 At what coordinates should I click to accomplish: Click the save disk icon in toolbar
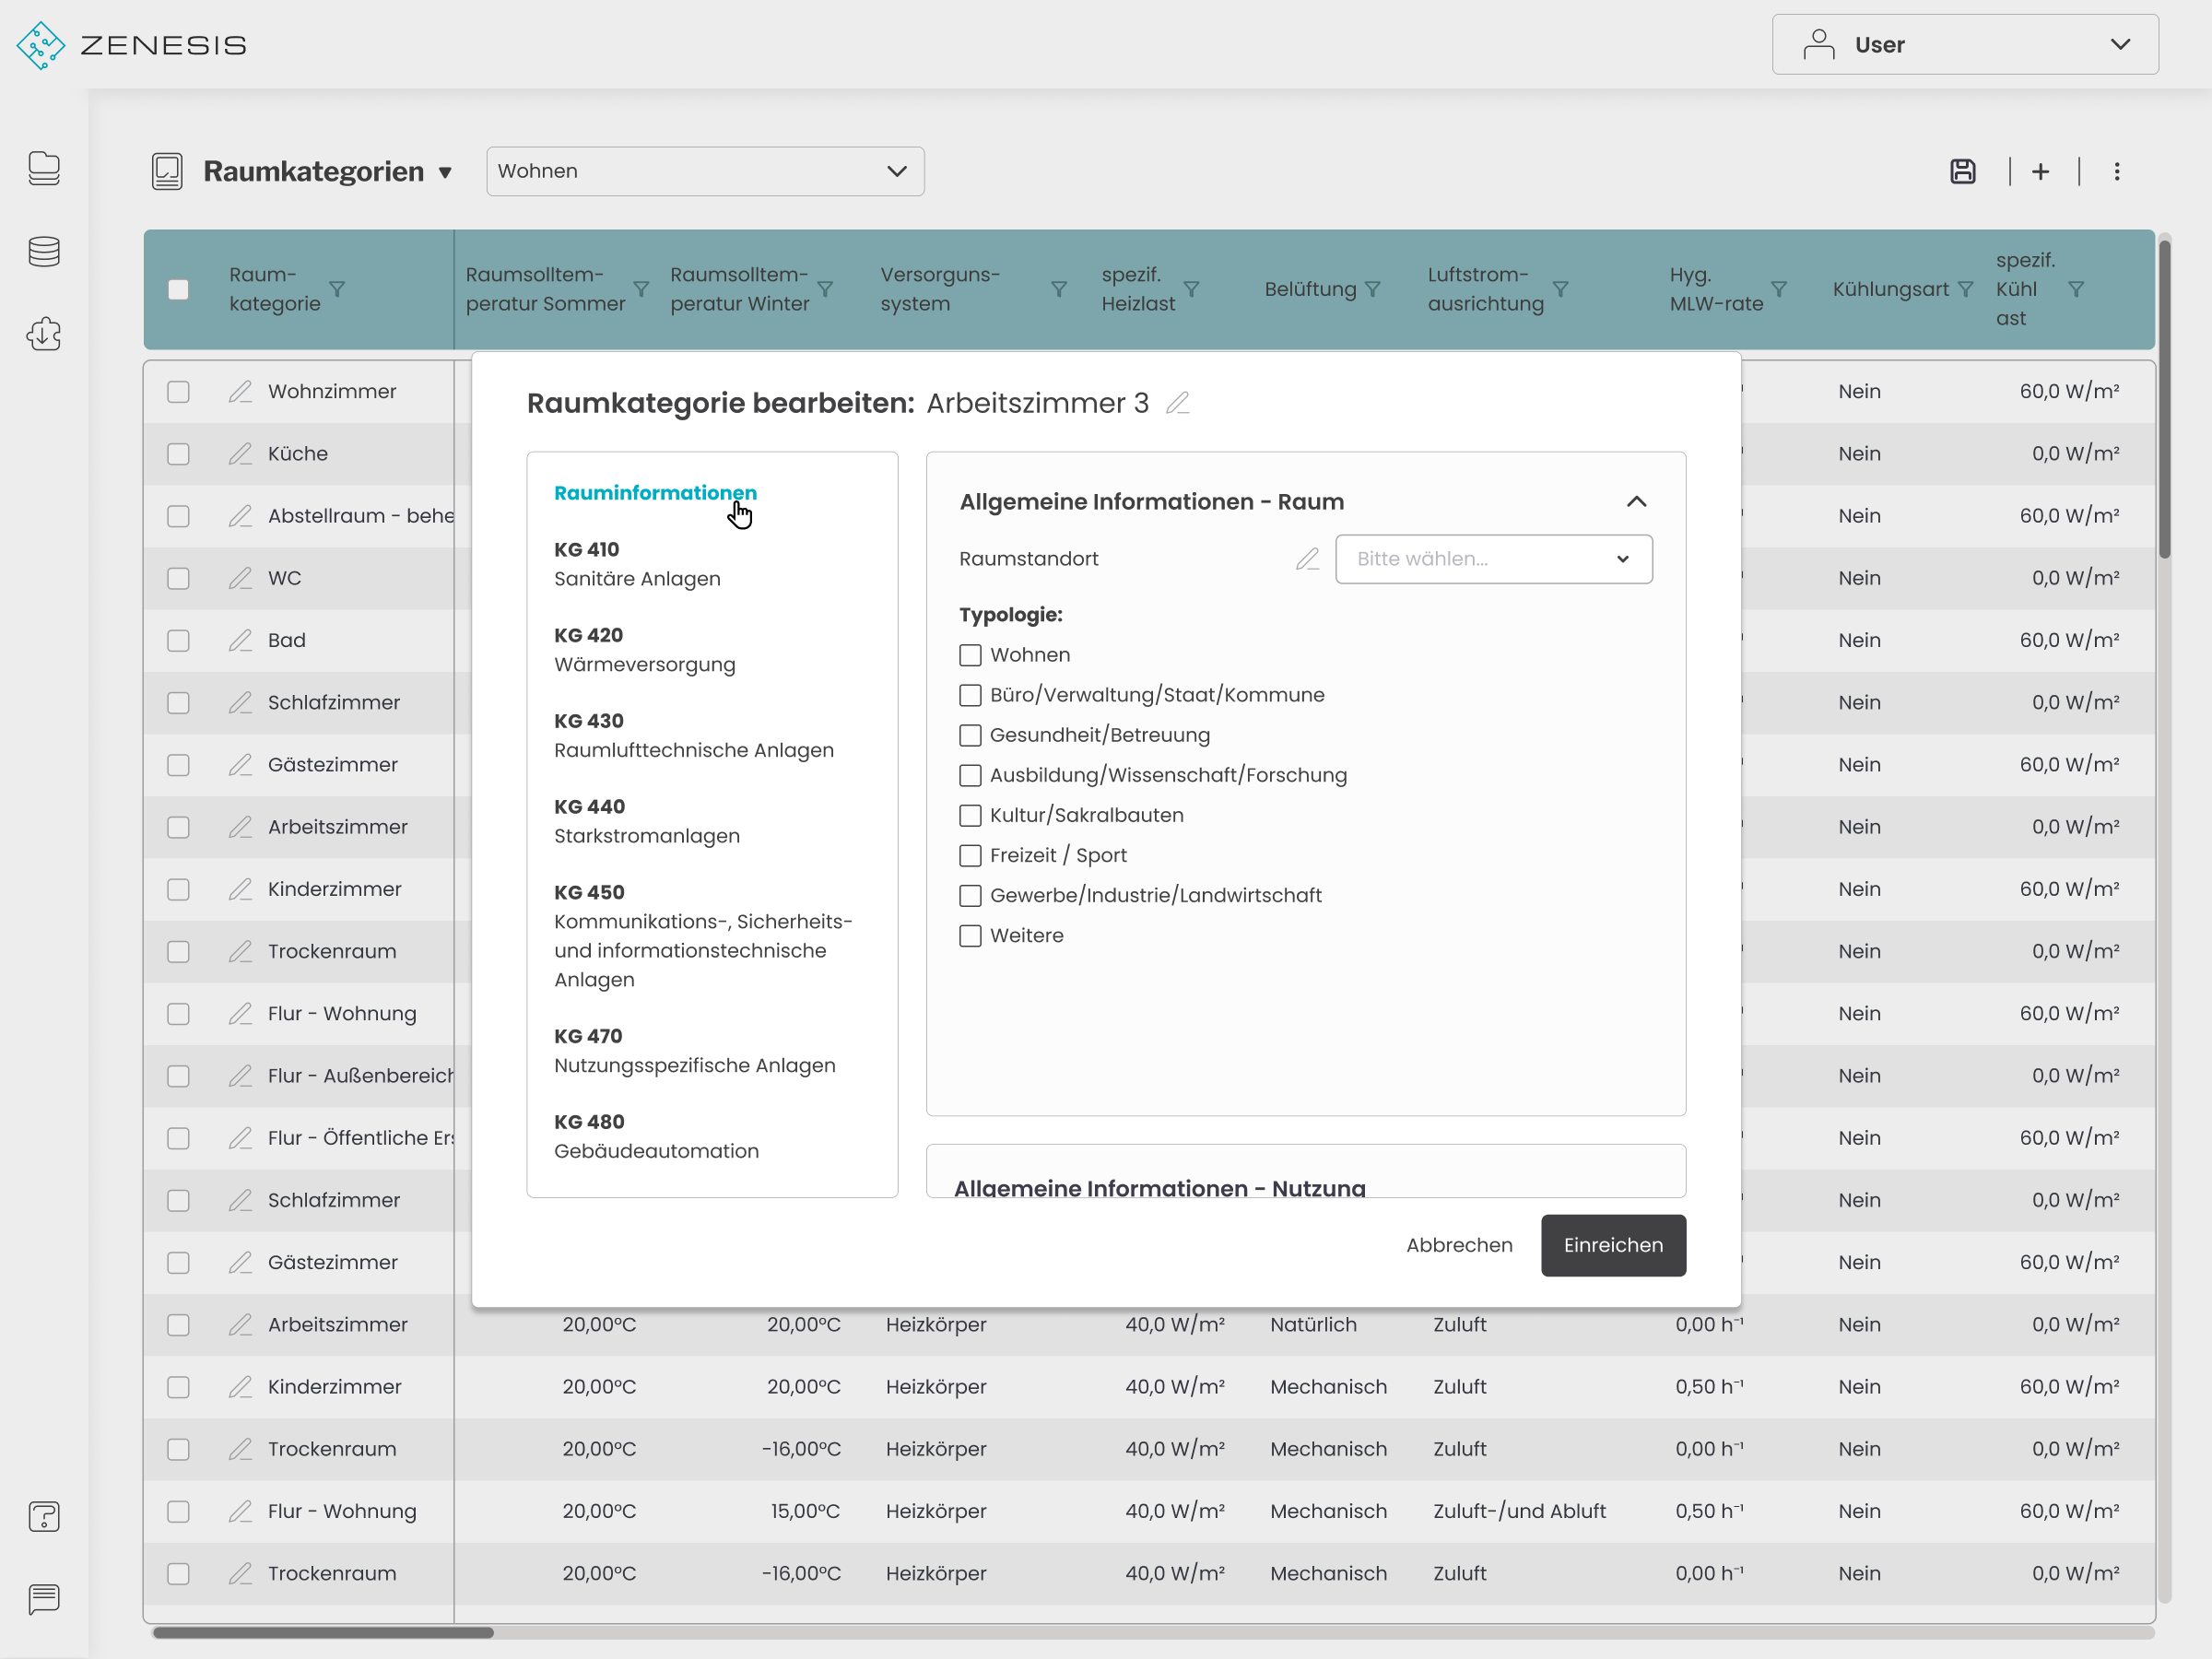tap(1962, 171)
